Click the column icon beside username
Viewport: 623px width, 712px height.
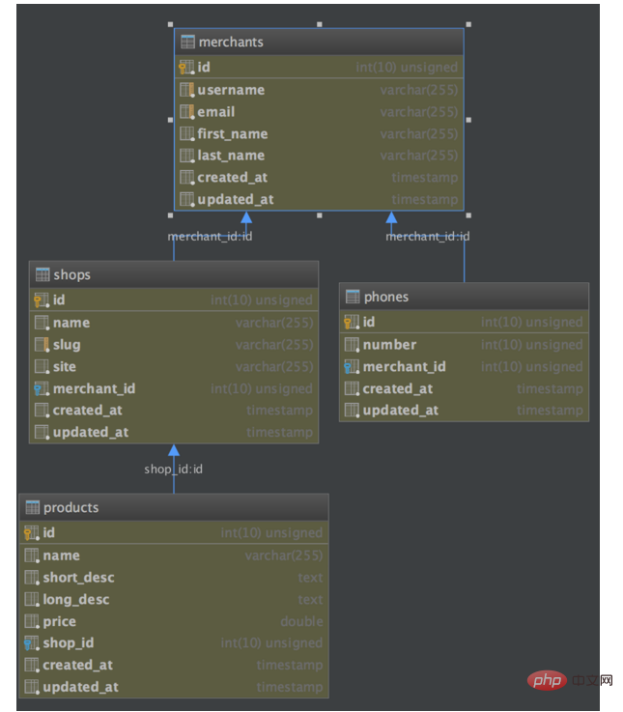pyautogui.click(x=187, y=90)
